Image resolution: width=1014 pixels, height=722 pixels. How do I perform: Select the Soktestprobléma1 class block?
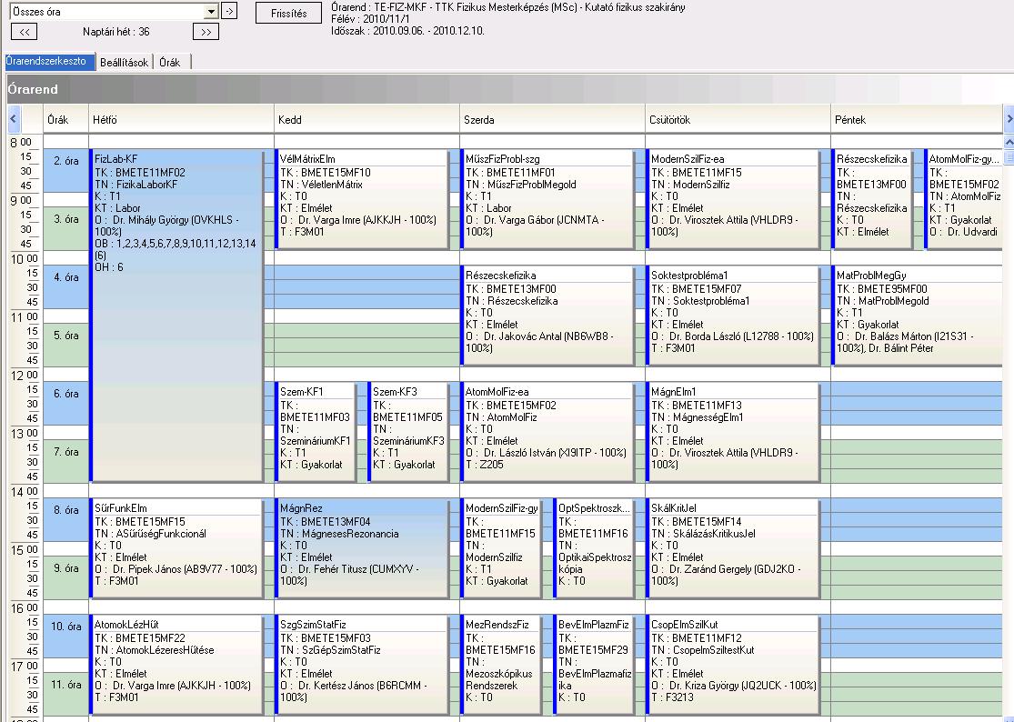coord(733,316)
